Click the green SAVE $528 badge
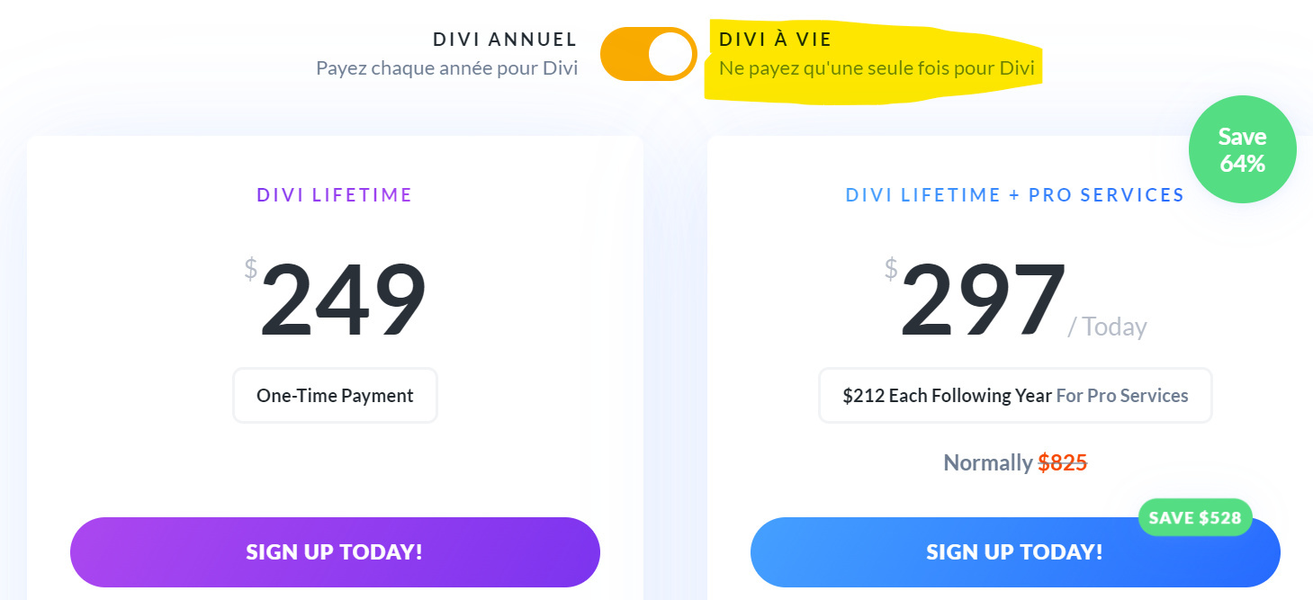The width and height of the screenshot is (1313, 600). click(1194, 517)
